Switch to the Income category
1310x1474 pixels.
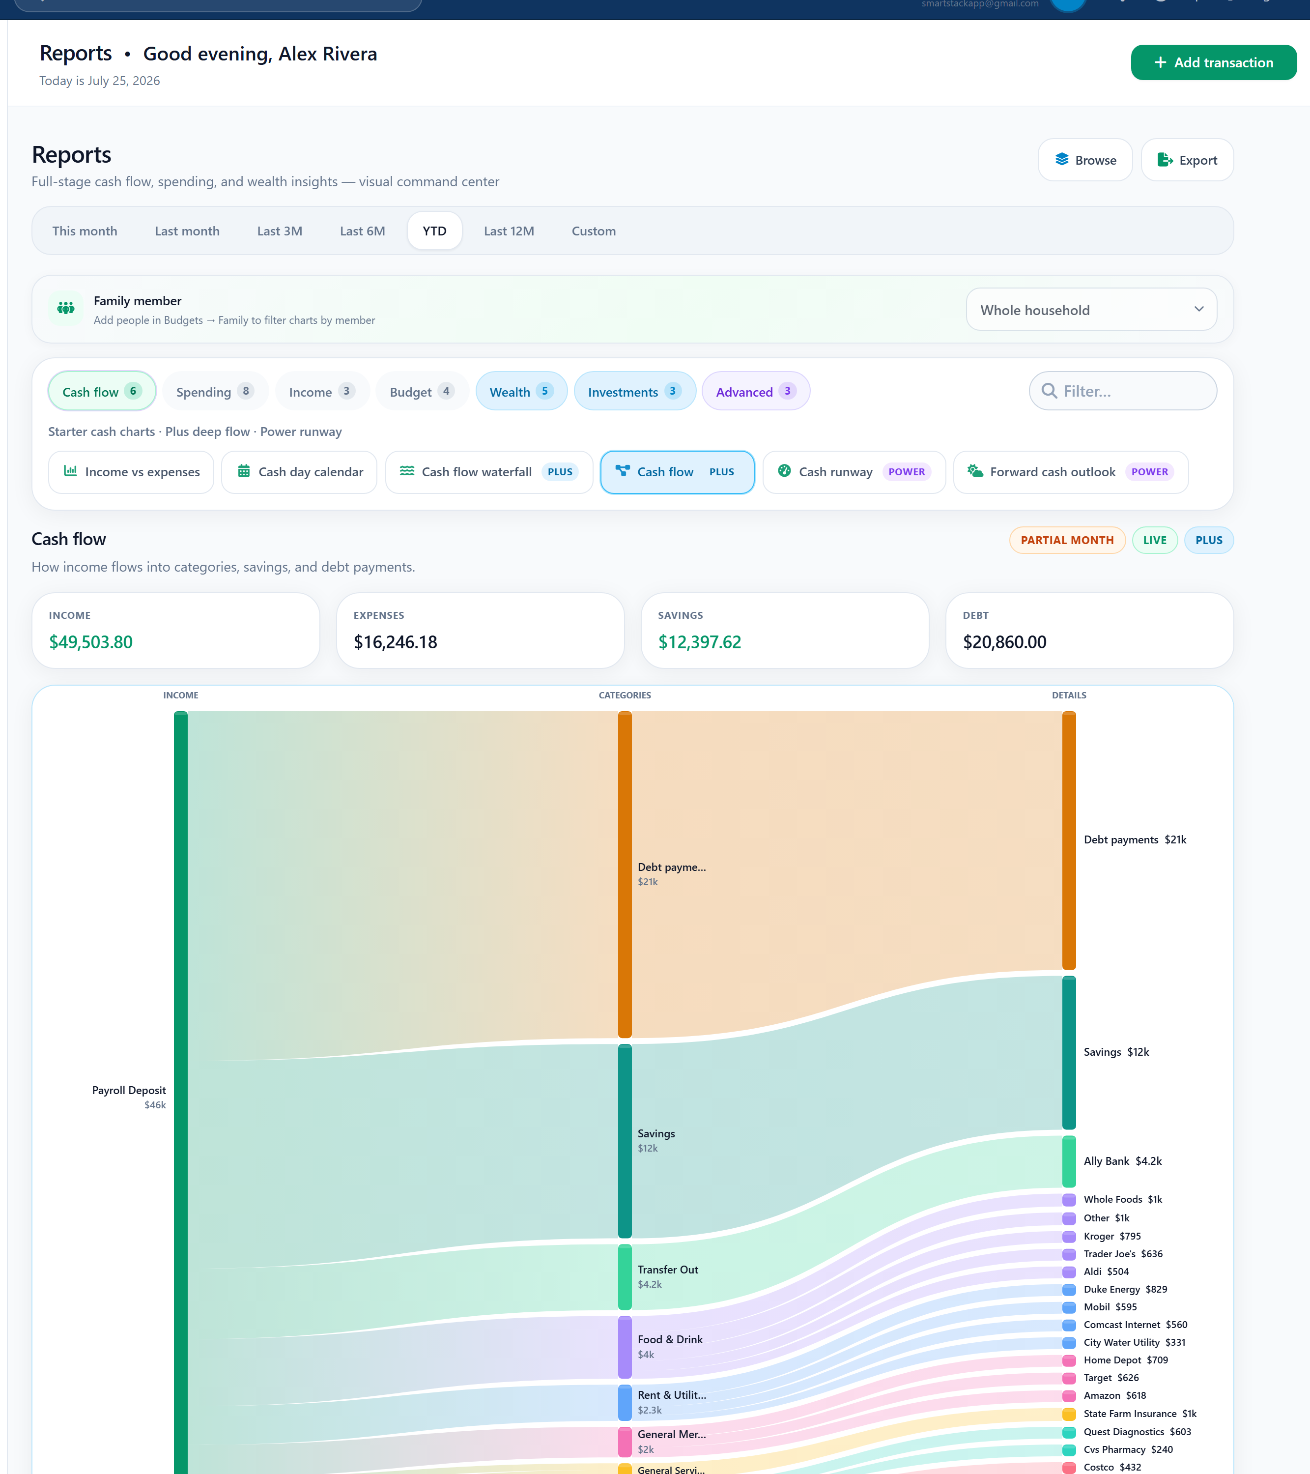point(321,392)
